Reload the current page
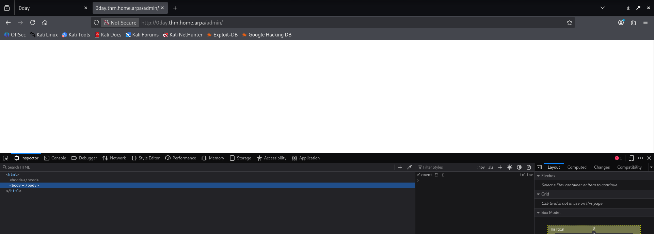Image resolution: width=654 pixels, height=234 pixels. [33, 22]
